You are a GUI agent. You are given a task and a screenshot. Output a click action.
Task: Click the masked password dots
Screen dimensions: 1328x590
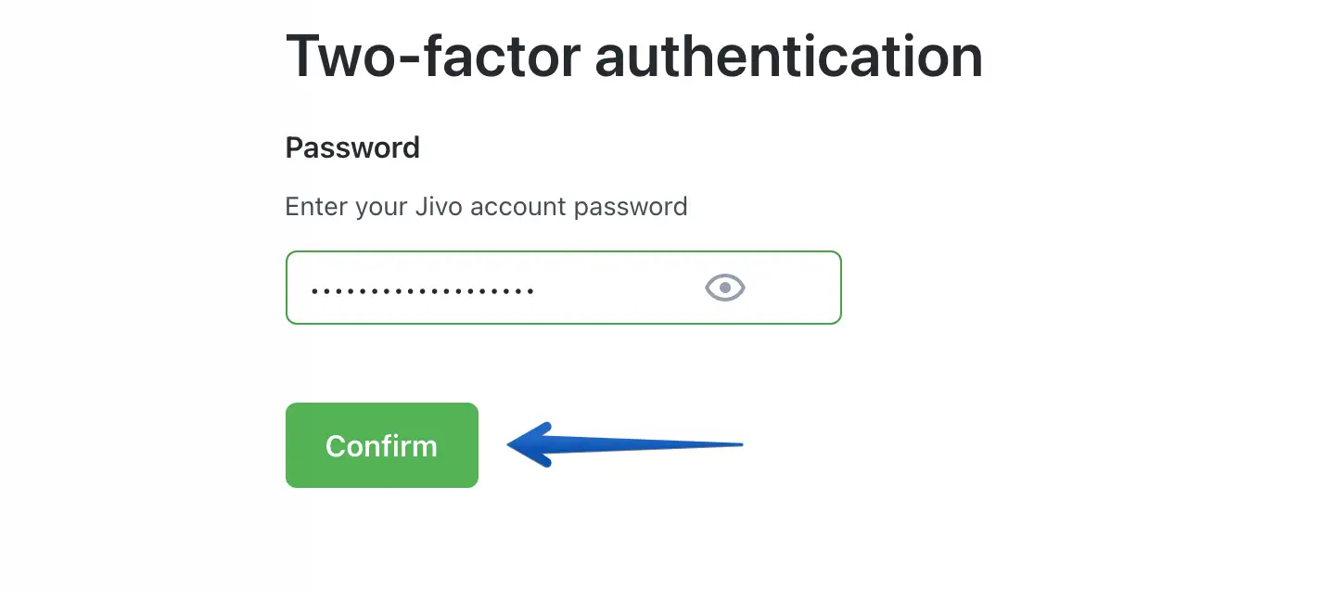[423, 290]
